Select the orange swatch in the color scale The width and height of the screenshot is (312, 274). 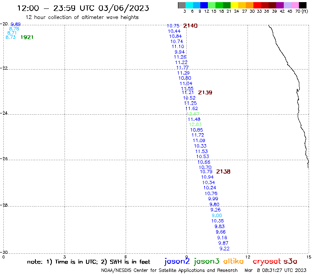point(250,5)
